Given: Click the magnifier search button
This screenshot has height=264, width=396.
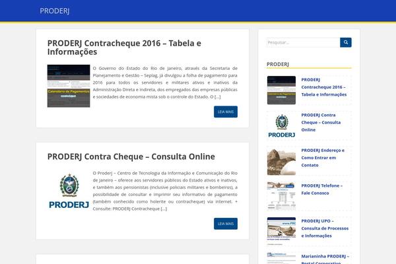Looking at the screenshot, I should [345, 42].
